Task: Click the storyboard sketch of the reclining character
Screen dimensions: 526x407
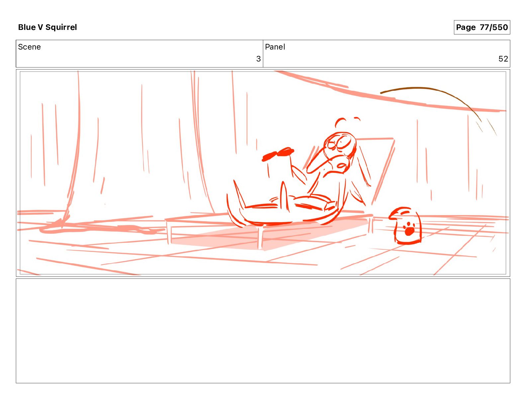Action: pyautogui.click(x=299, y=173)
